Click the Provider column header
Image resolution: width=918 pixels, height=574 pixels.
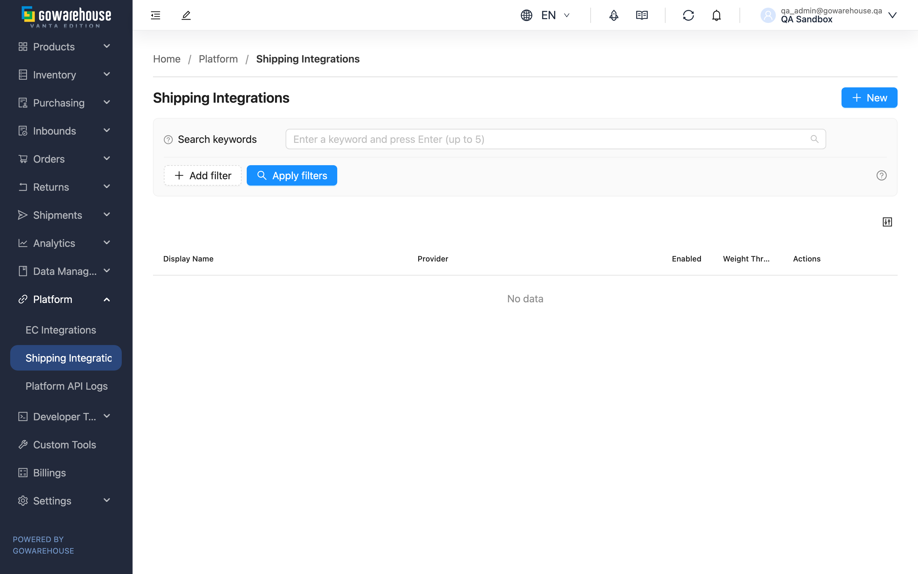click(433, 259)
